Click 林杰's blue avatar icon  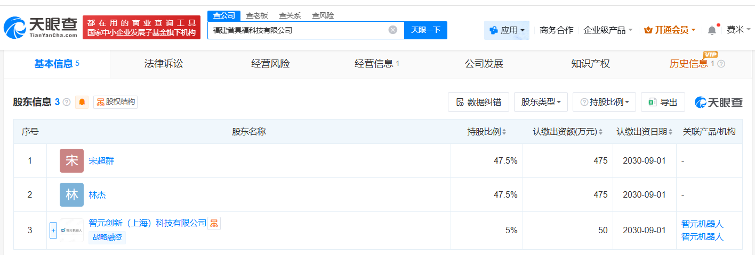[x=71, y=195]
